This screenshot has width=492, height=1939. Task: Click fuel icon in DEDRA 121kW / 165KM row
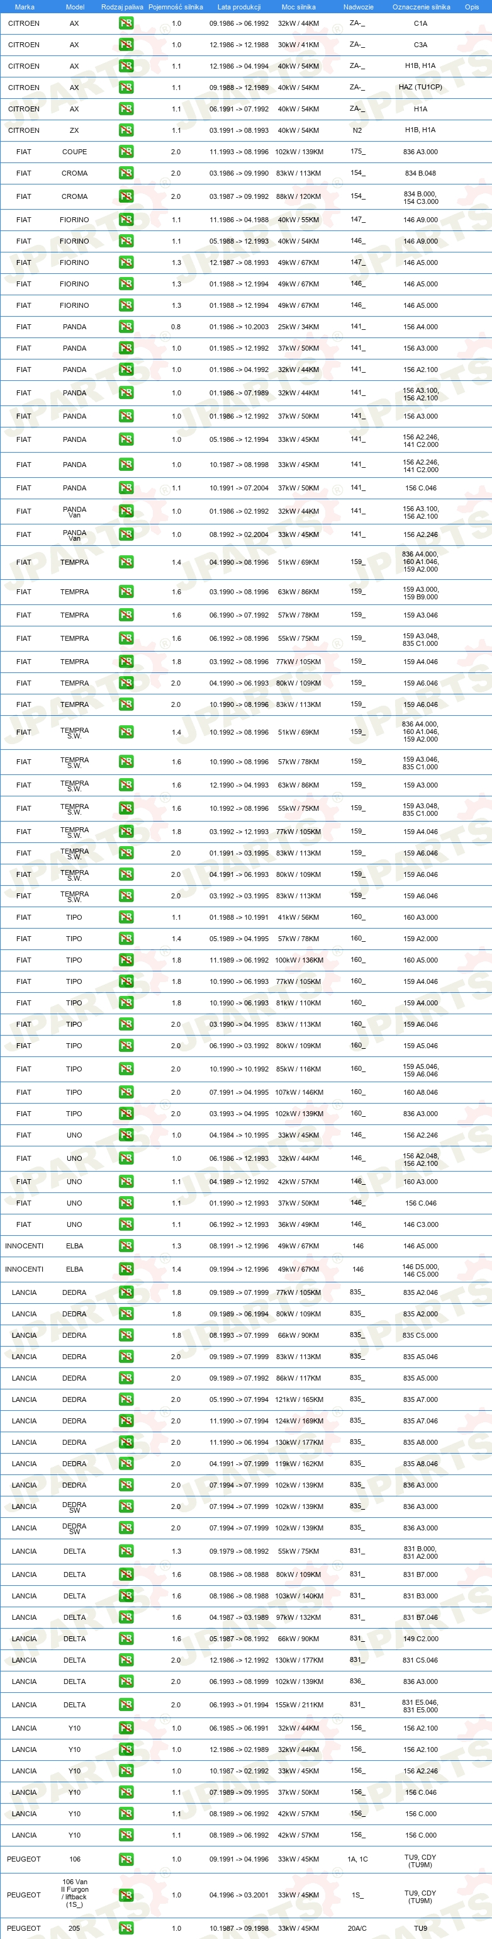pos(126,1399)
